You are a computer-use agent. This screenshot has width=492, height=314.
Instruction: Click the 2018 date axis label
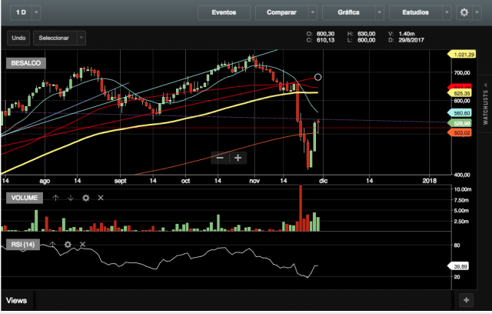[429, 181]
